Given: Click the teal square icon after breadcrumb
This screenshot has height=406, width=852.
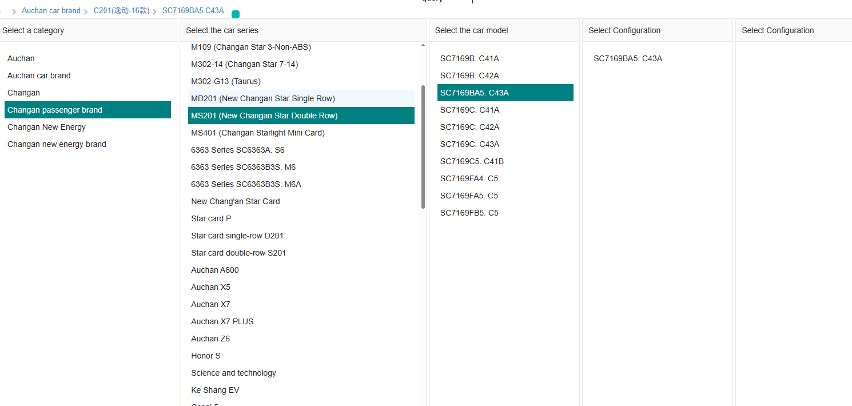Looking at the screenshot, I should click(236, 14).
